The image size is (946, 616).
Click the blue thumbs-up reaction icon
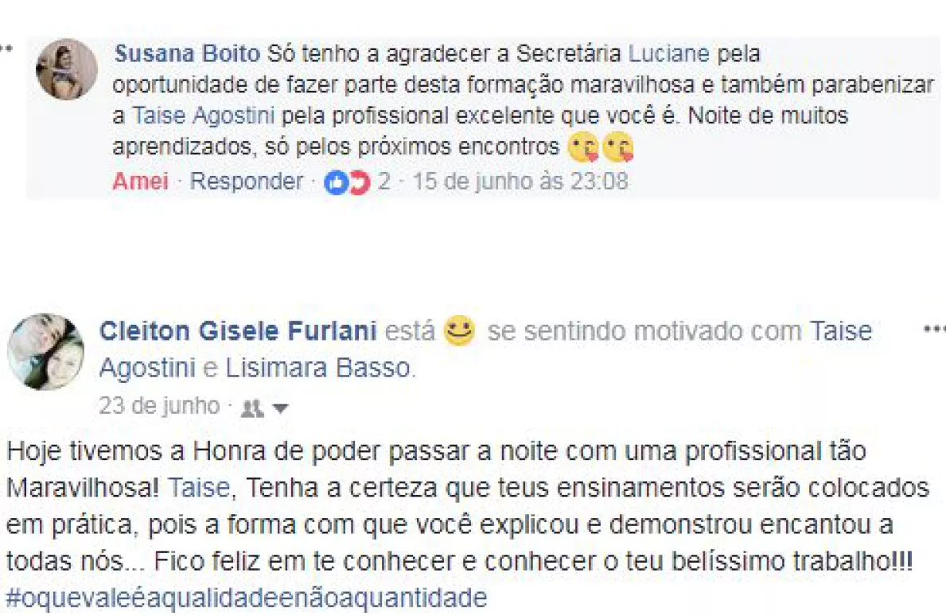[335, 183]
